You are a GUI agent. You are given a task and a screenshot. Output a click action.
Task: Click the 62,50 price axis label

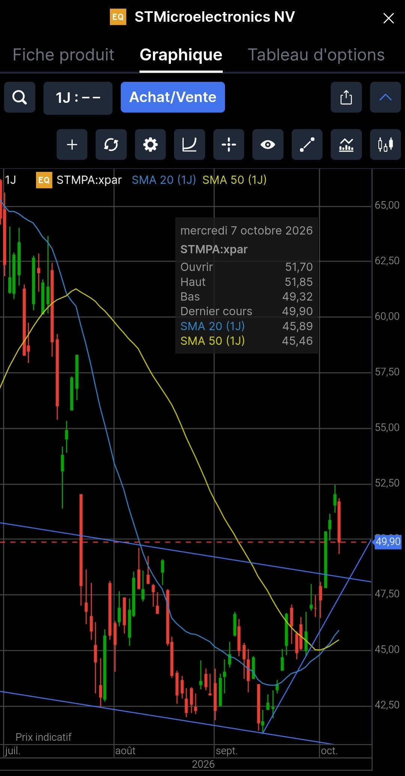click(x=387, y=261)
